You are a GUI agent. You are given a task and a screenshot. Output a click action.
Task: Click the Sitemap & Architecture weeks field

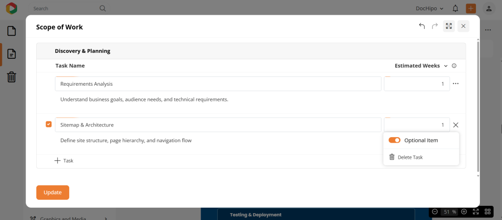(417, 125)
